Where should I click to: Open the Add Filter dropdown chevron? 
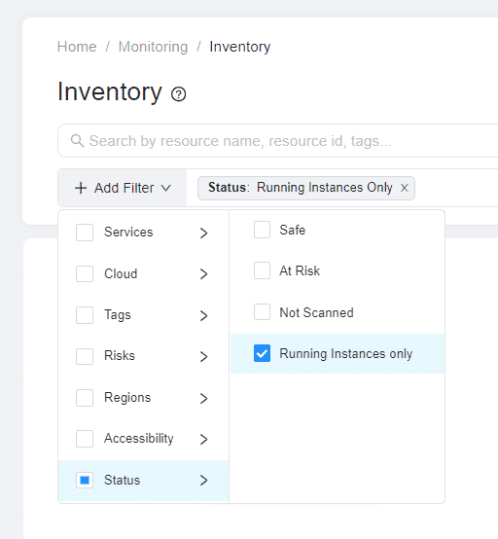166,188
